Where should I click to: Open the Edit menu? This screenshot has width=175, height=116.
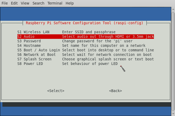point(14,3)
